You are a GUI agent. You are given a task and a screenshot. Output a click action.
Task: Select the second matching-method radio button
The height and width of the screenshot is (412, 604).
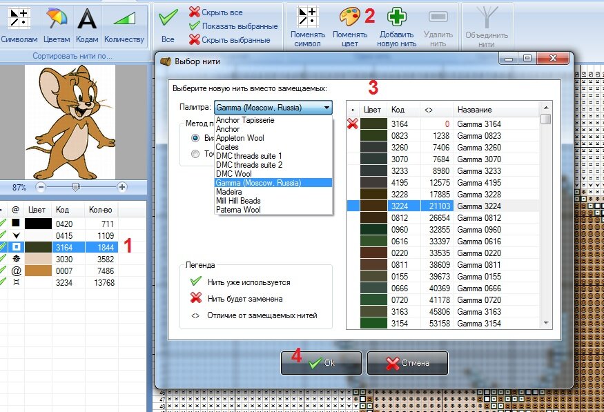(x=195, y=154)
